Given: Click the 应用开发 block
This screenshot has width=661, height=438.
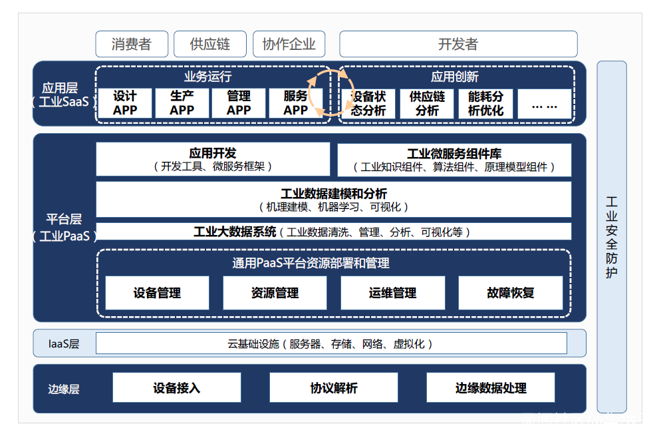Looking at the screenshot, I should 213,159.
